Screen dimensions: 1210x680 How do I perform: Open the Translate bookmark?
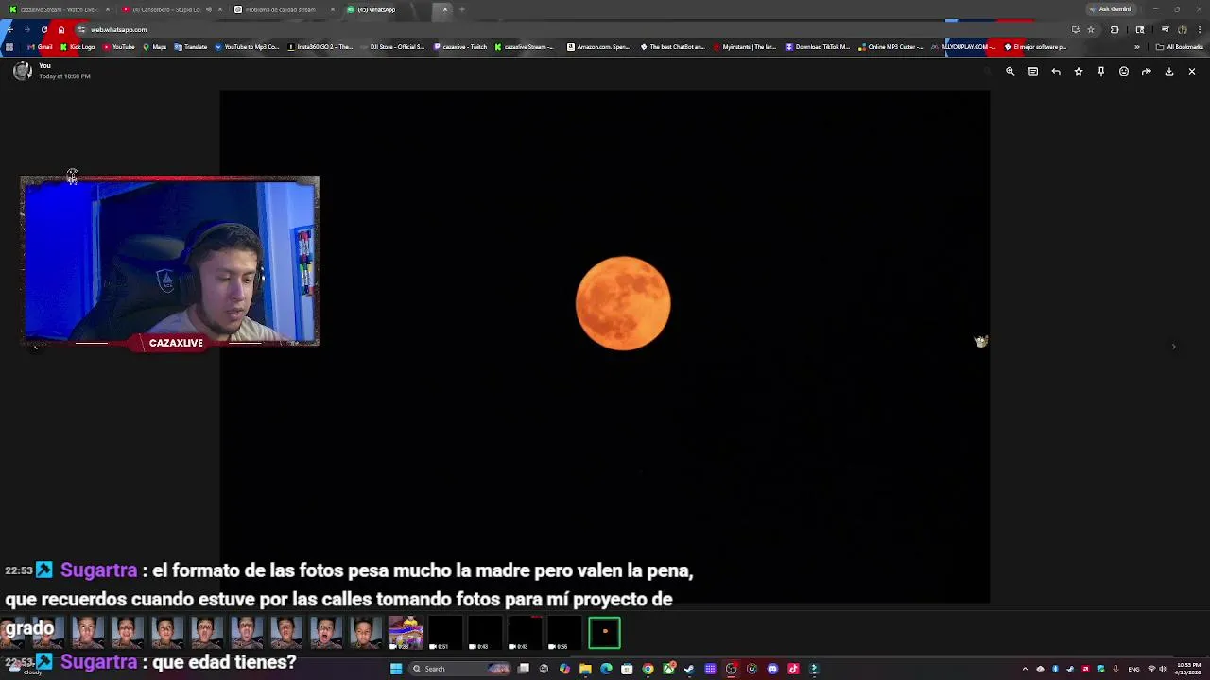[191, 47]
